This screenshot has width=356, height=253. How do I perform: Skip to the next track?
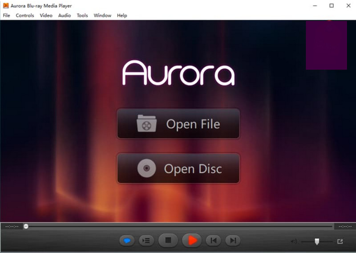point(232,241)
